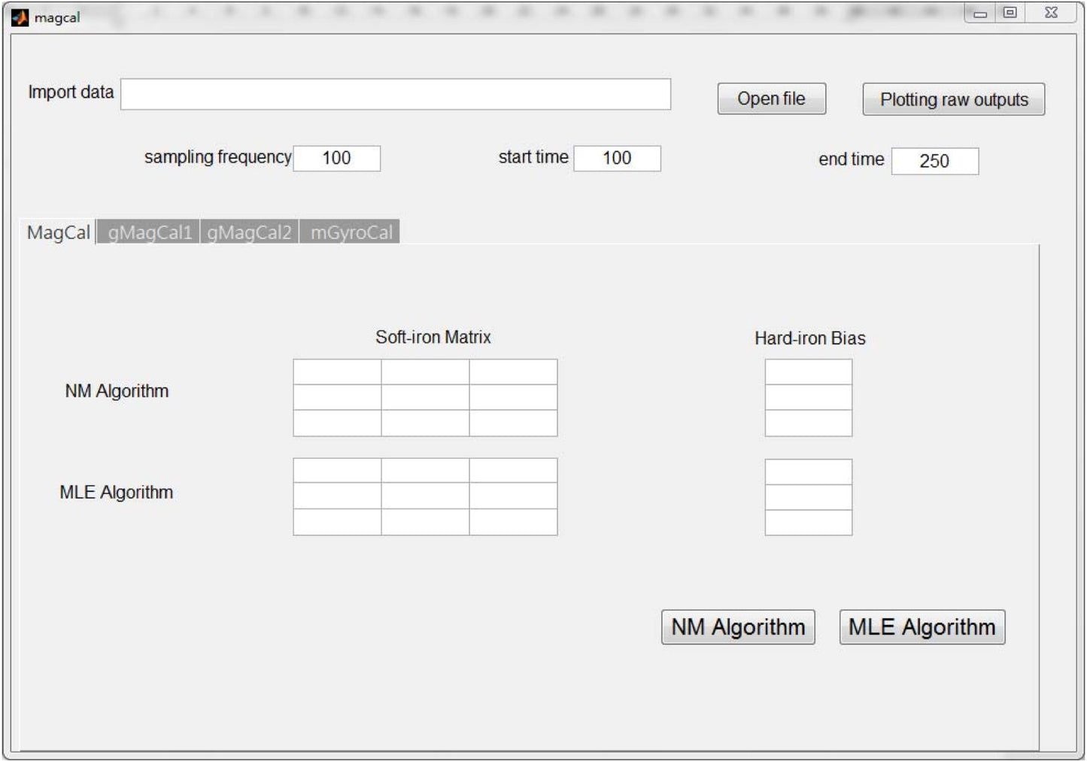Select center cell of NM soft-iron matrix
Viewport: 1087px width, 761px height.
pyautogui.click(x=425, y=397)
